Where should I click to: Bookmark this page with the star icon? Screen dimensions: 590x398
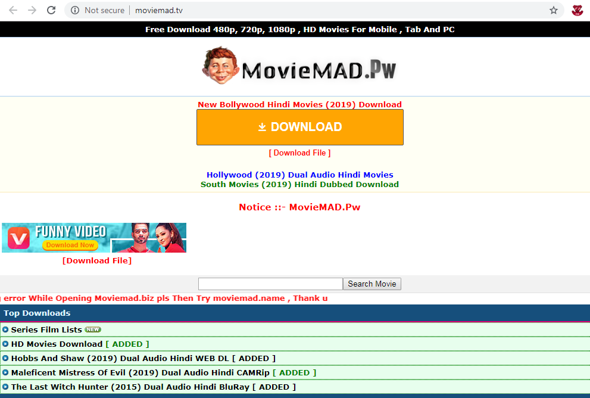pos(554,10)
